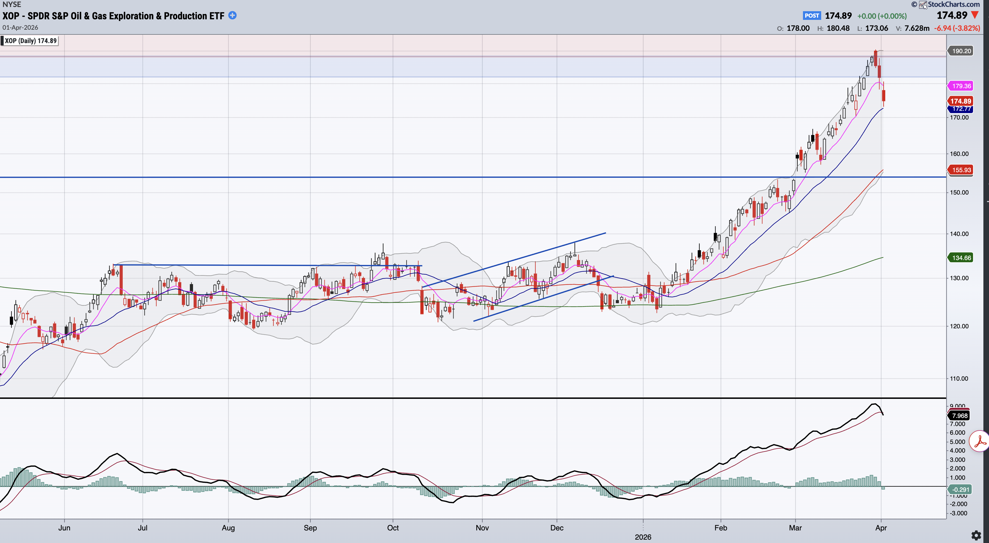This screenshot has height=543, width=989.
Task: Click the -0.291 histogram value tag
Action: (x=961, y=489)
